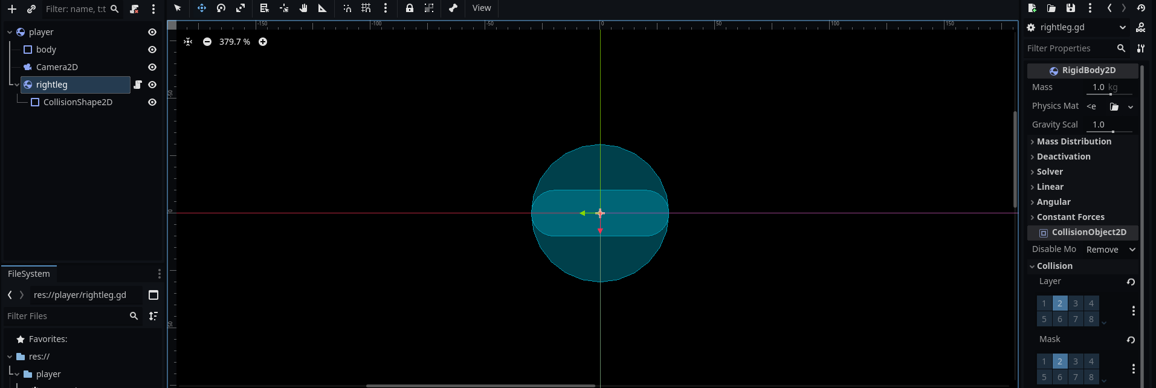This screenshot has width=1156, height=388.
Task: Disable collision Mask bit 2
Action: 1060,361
